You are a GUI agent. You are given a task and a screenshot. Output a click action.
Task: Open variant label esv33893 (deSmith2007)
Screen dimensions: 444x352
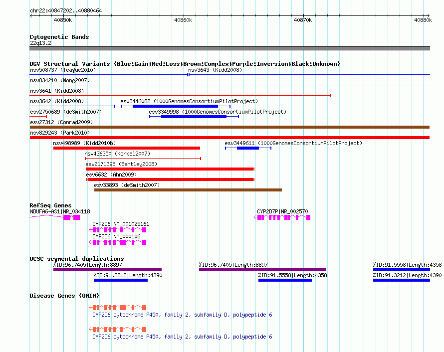point(127,185)
